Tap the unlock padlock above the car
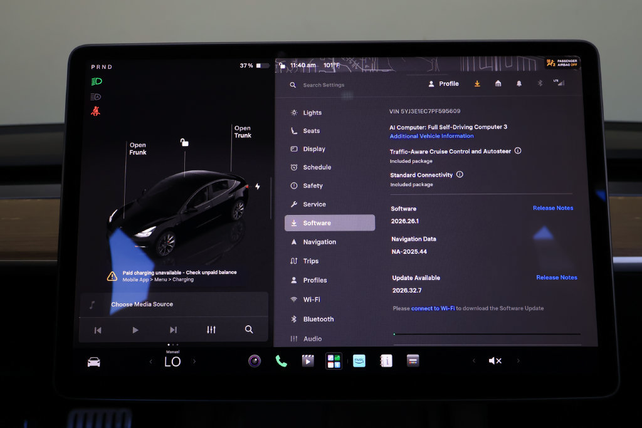This screenshot has width=642, height=428. (185, 142)
